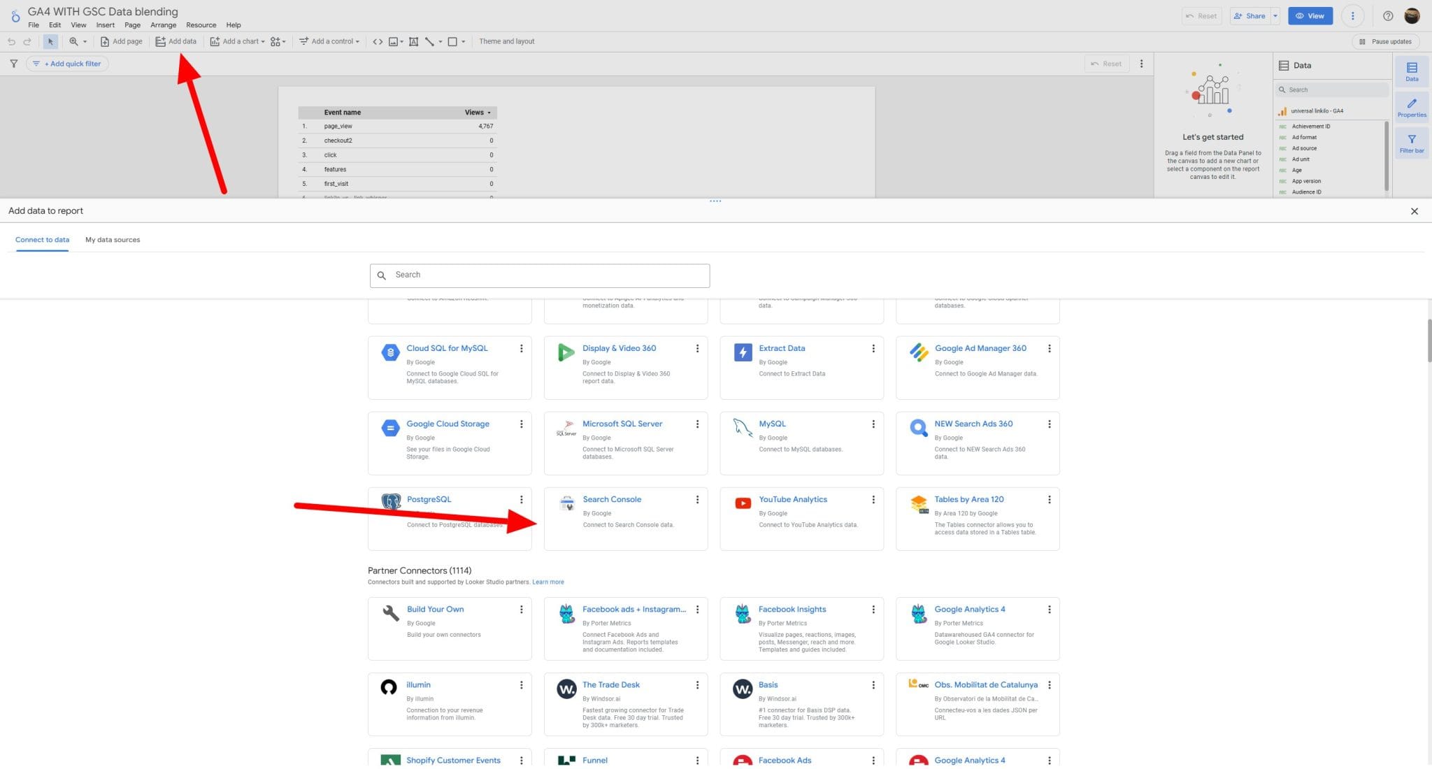
Task: Click the Learn more link under Partner Connectors
Action: [x=548, y=581]
